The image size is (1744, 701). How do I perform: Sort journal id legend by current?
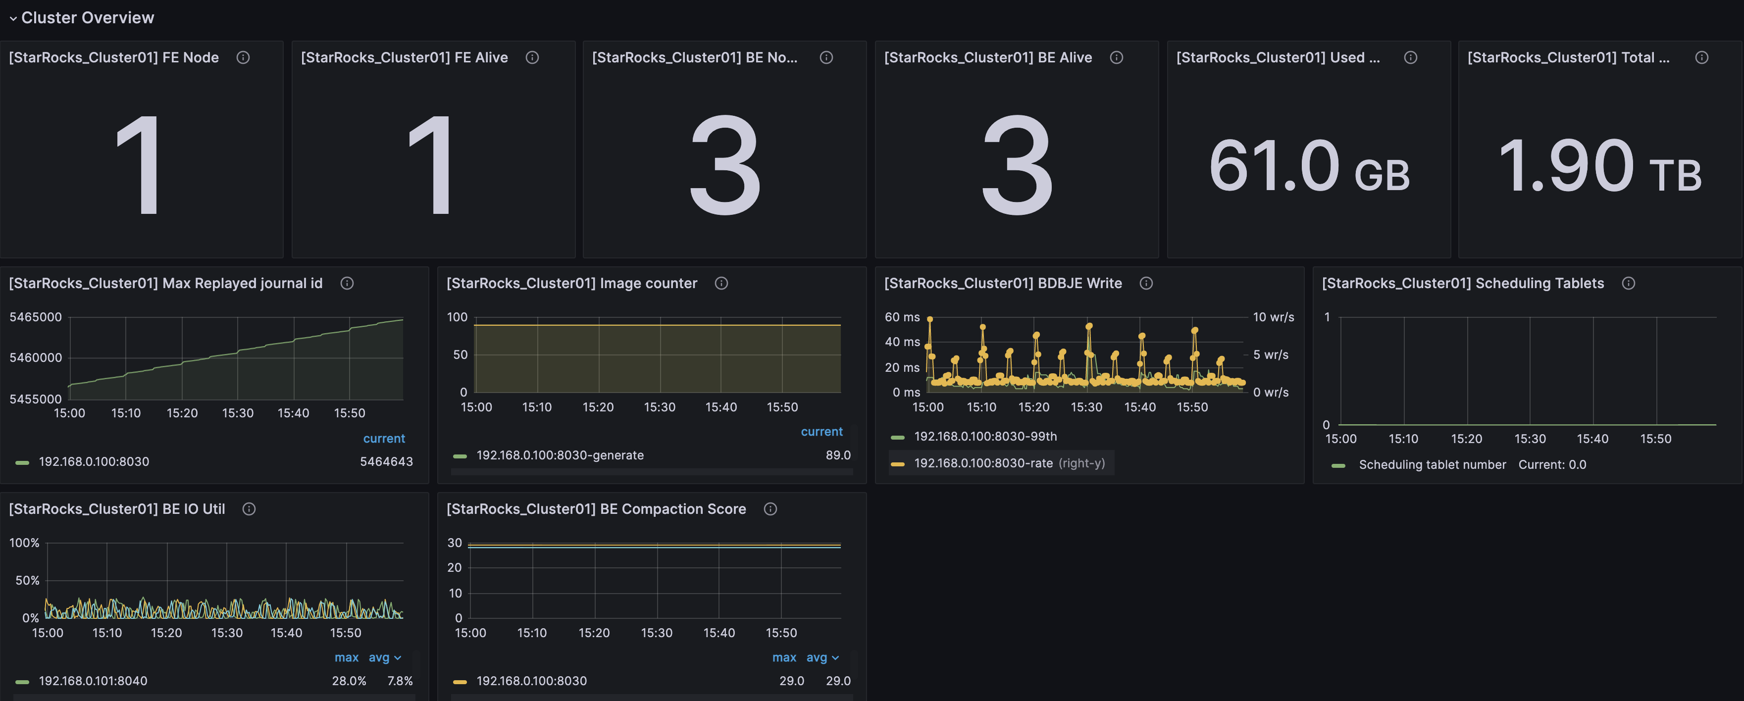coord(384,439)
